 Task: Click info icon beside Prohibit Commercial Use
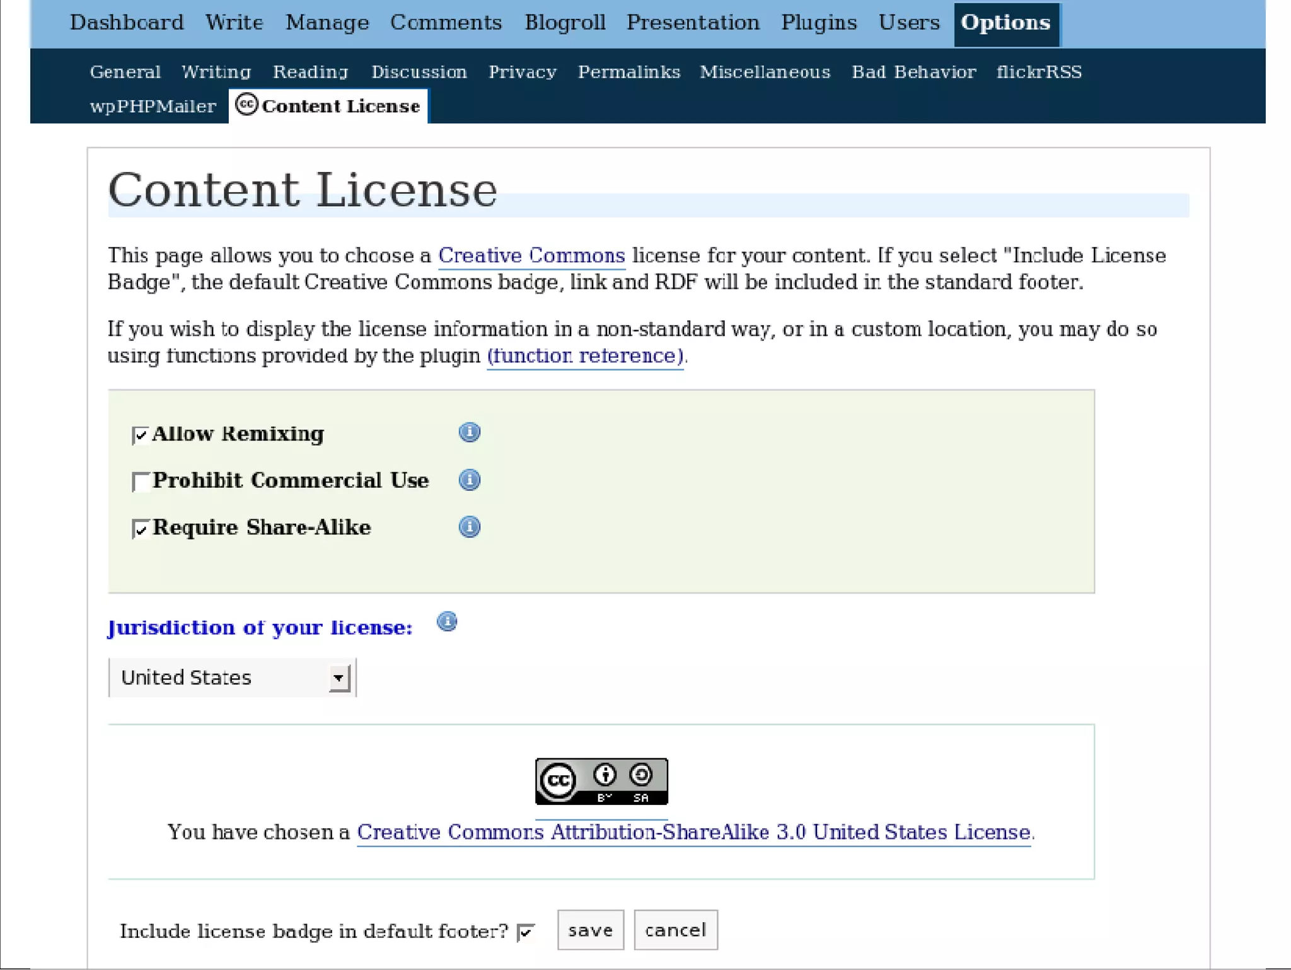469,480
